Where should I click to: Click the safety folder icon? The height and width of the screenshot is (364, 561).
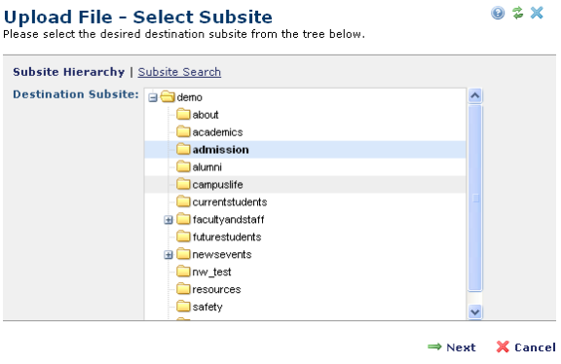tap(183, 307)
